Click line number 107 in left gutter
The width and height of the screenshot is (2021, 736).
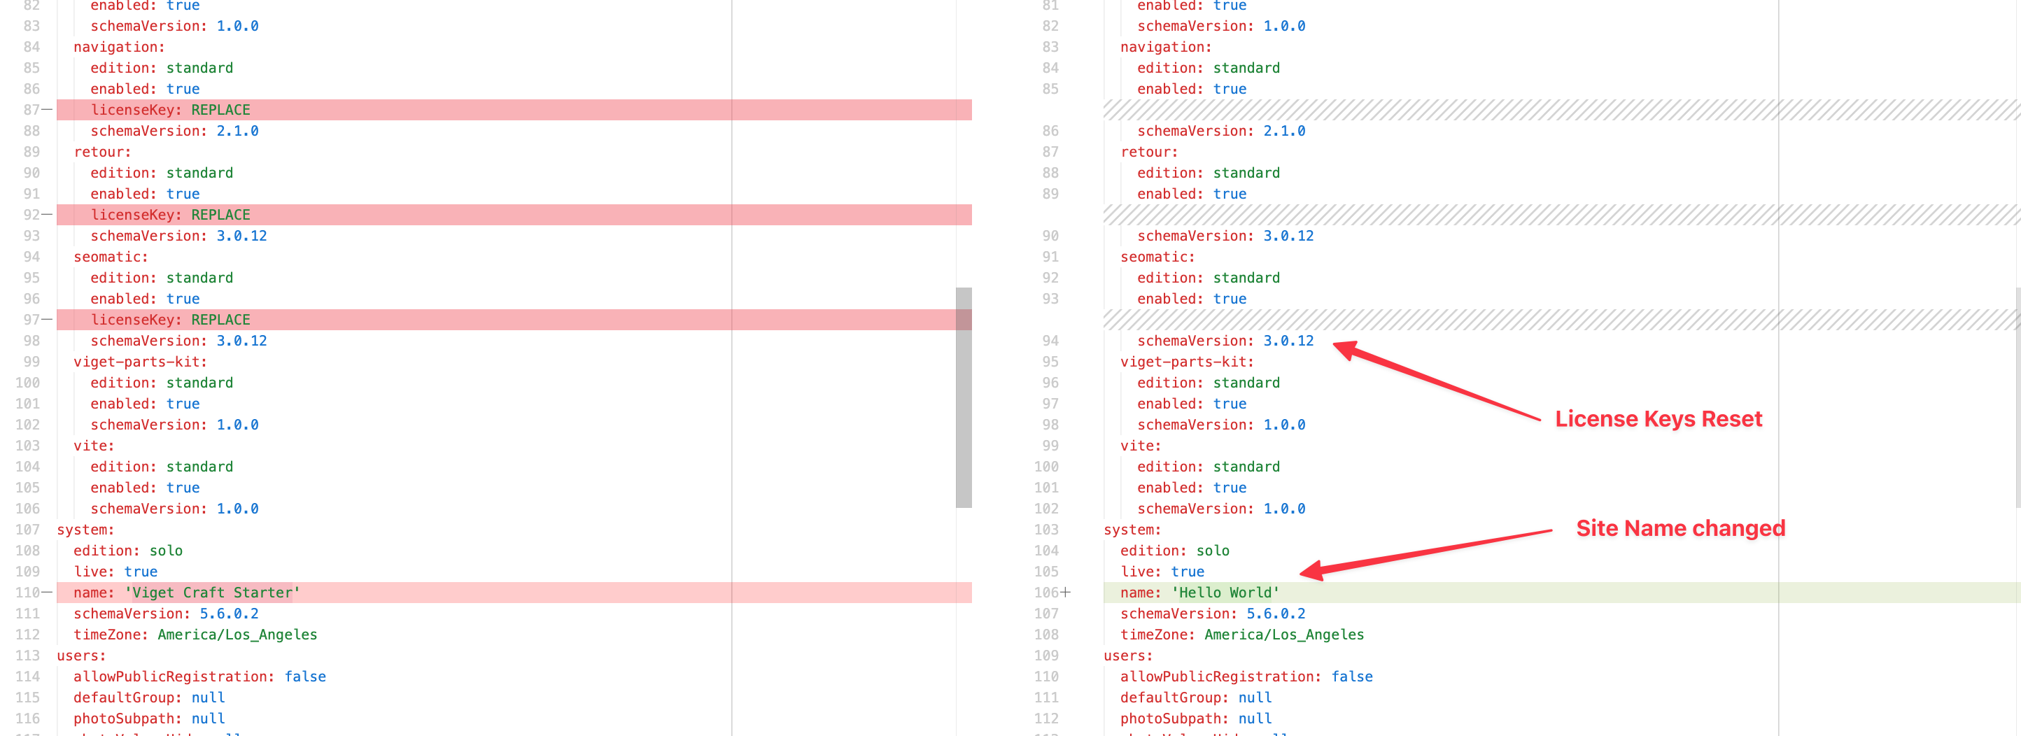pyautogui.click(x=27, y=530)
